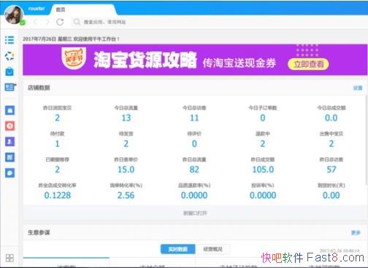The image size is (368, 268).
Task: Launch the red square plugin icon
Action: [9, 126]
